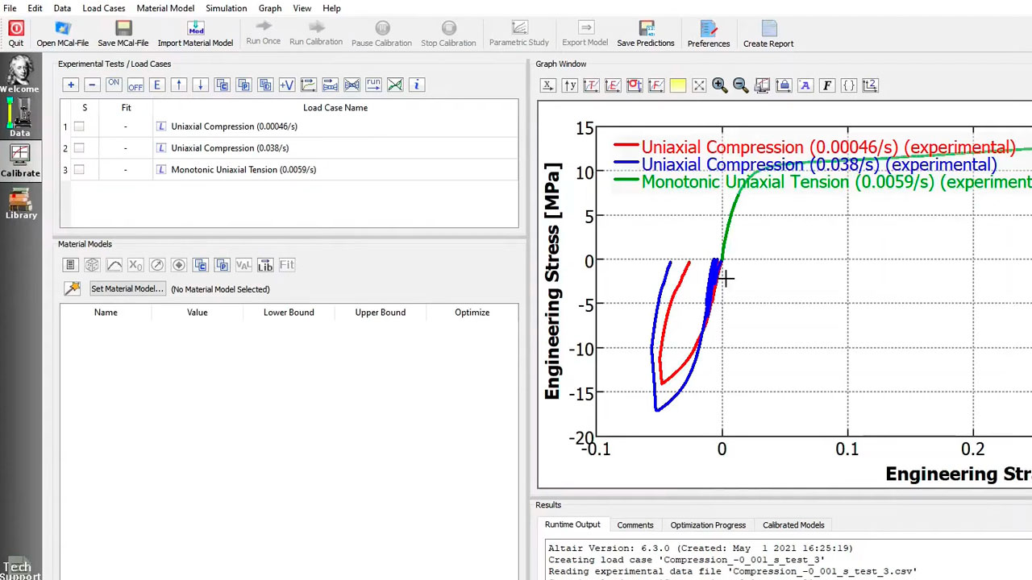Click the material model wizard wand icon

[73, 288]
